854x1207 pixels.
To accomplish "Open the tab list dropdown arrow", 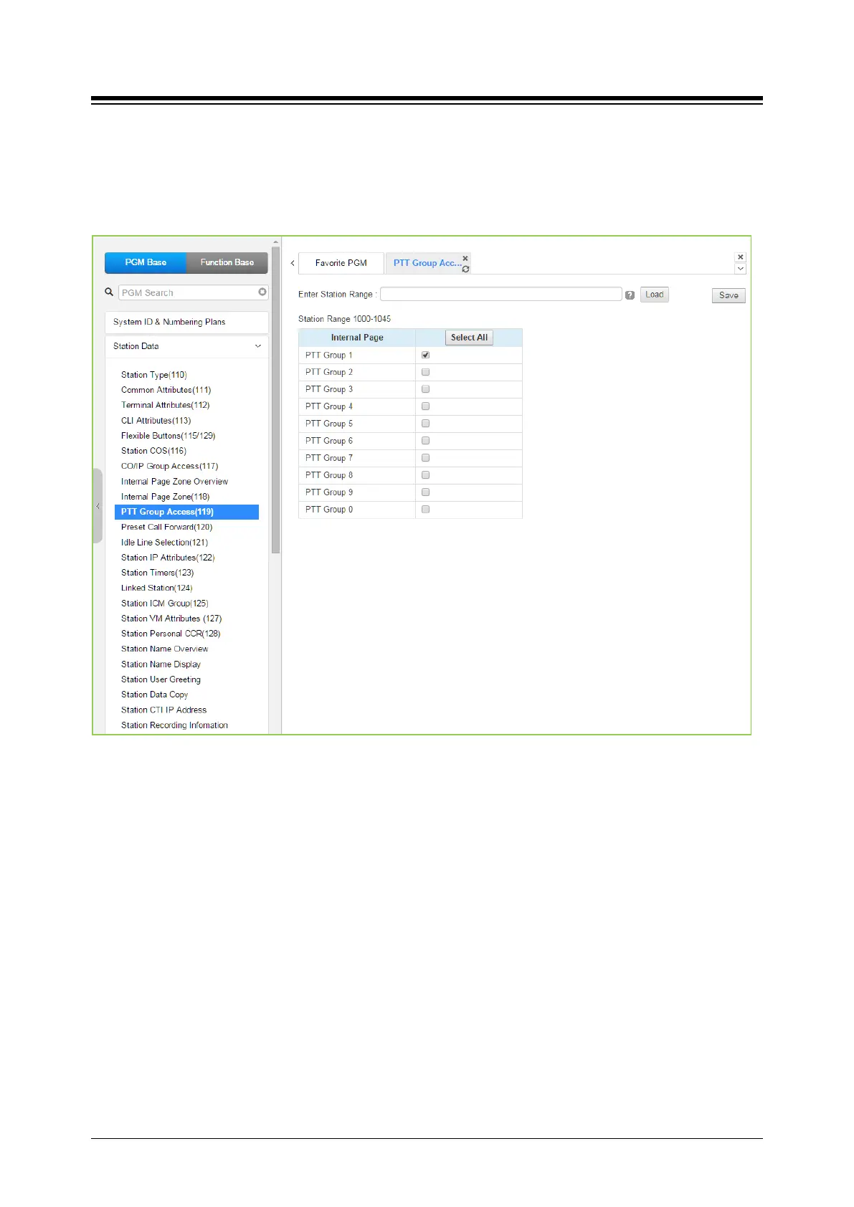I will (x=741, y=269).
